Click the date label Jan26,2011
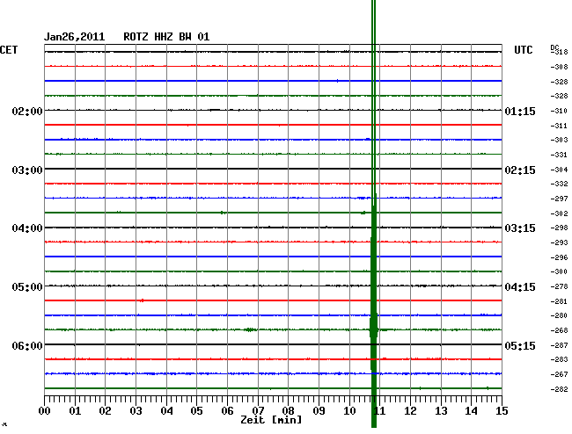This screenshot has width=572, height=434. 75,37
